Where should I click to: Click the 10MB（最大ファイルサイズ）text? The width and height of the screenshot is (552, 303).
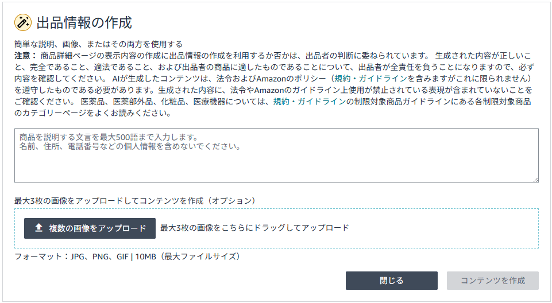(x=189, y=257)
